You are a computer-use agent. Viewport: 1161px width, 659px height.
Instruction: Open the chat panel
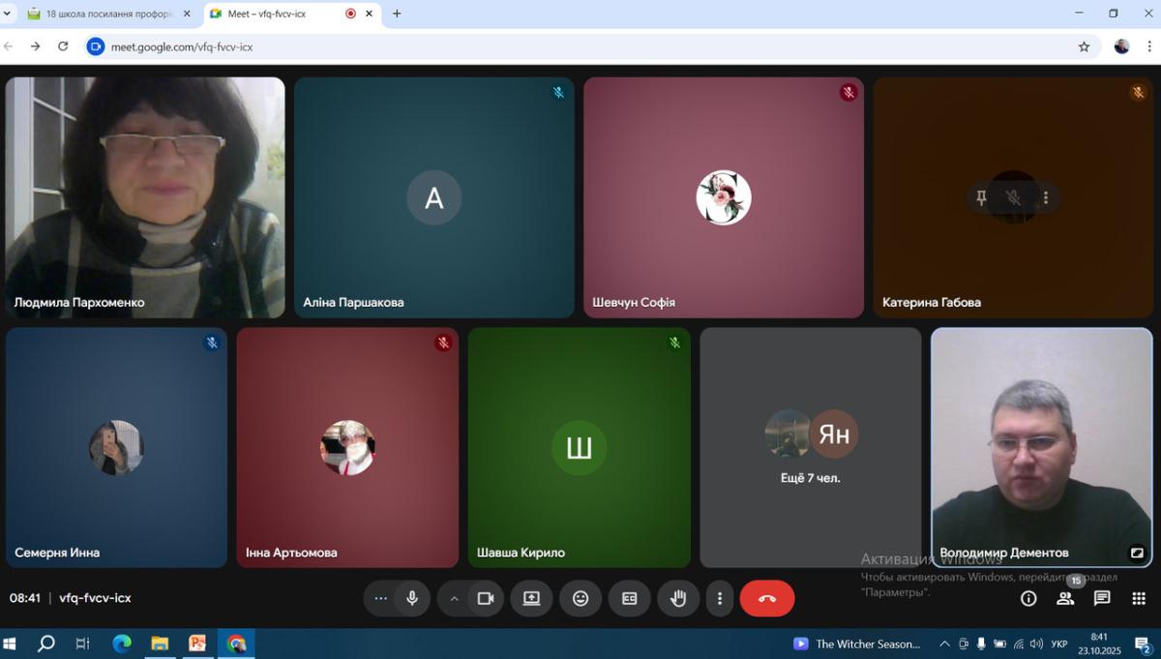coord(1102,599)
